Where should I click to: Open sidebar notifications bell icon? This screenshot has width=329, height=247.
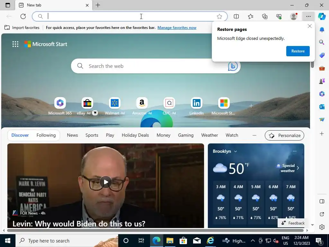[322, 30]
